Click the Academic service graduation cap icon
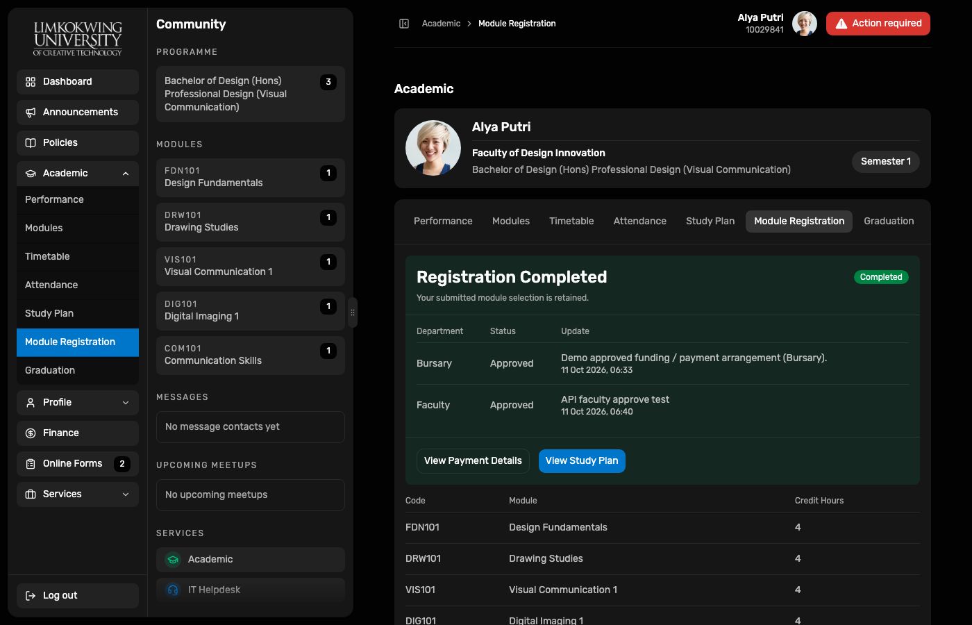 [173, 560]
